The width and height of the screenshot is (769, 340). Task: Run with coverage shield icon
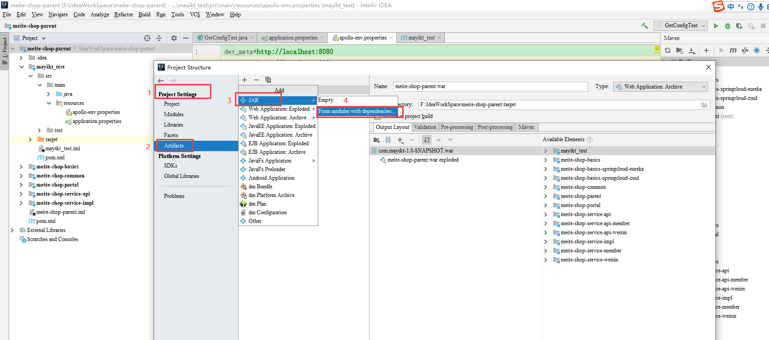tap(739, 26)
